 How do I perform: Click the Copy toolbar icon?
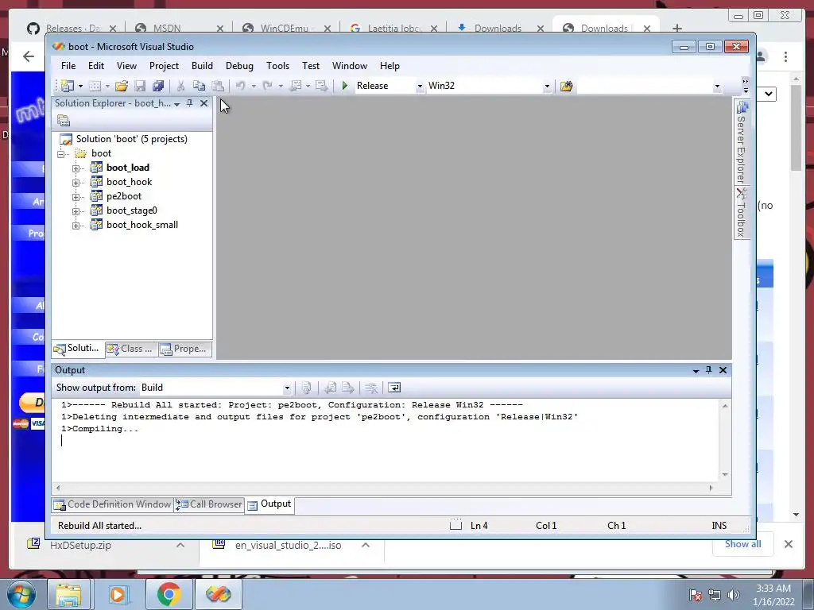(199, 86)
